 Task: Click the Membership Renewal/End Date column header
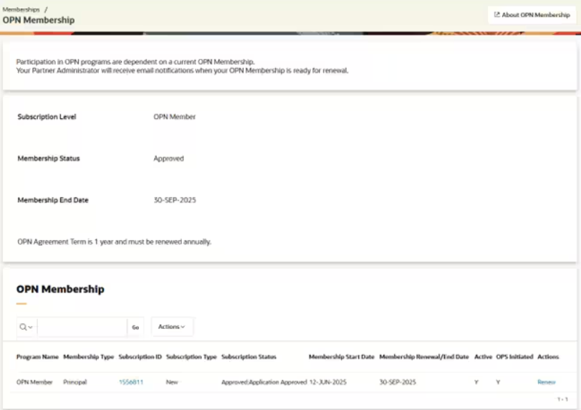coord(424,357)
